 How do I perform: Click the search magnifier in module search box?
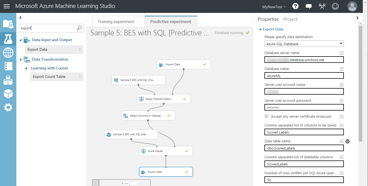coord(79,28)
